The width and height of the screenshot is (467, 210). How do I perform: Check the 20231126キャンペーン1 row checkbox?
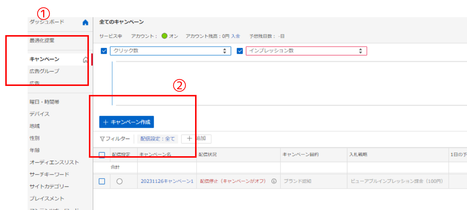(102, 181)
